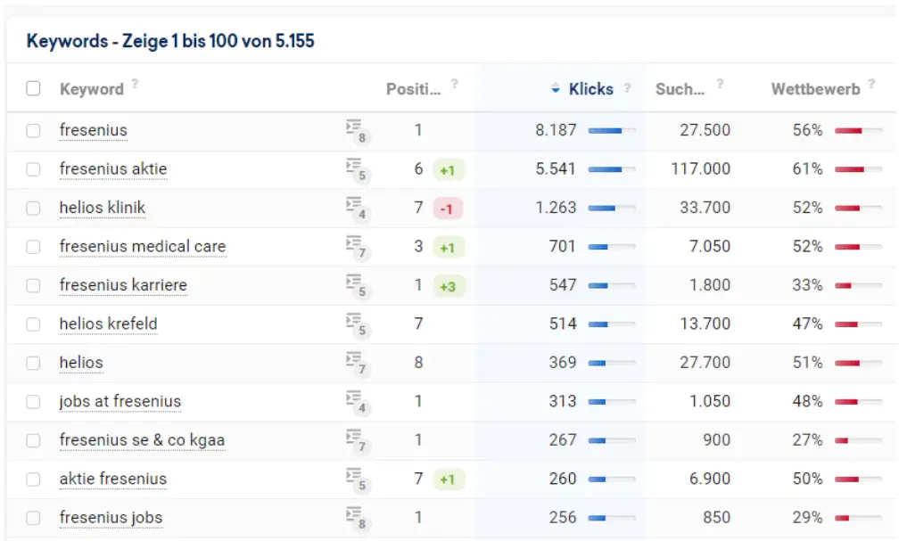Viewport: 907px width, 541px height.
Task: Sort table by Position column header
Action: pos(413,89)
